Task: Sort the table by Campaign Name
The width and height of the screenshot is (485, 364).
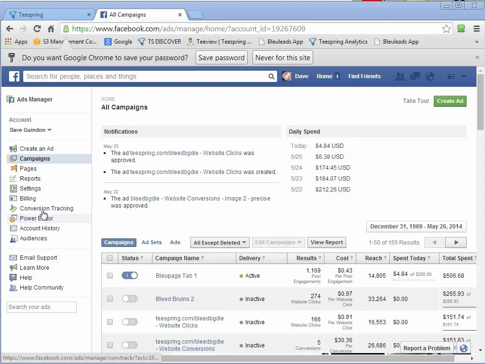Action: click(177, 258)
